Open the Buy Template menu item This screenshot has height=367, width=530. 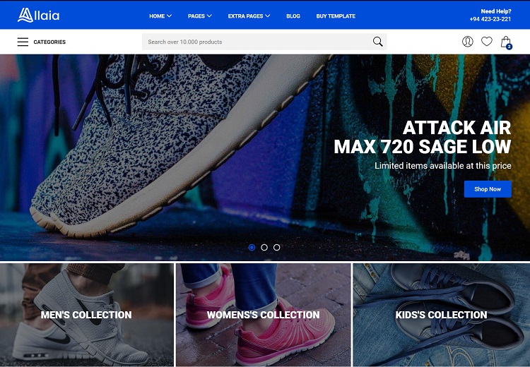[x=336, y=16]
